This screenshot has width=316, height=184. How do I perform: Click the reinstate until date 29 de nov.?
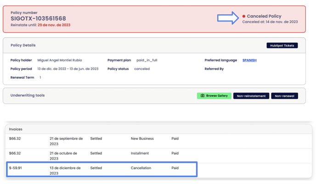54,25
